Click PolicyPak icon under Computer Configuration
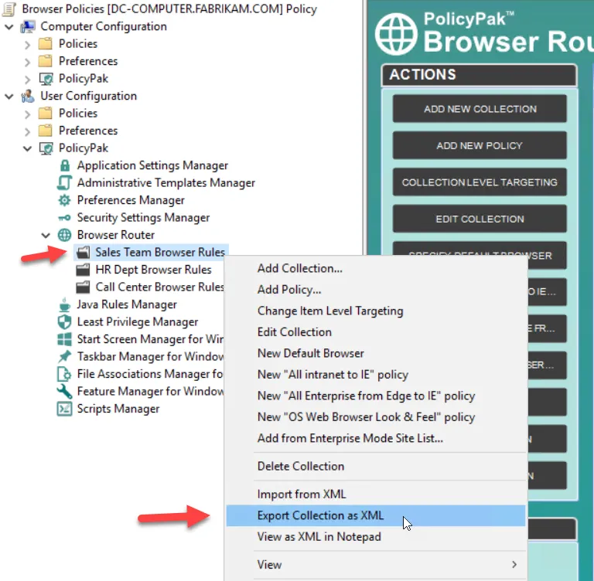The height and width of the screenshot is (581, 594). (x=46, y=79)
